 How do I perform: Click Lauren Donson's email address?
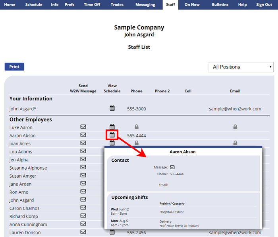235,233
